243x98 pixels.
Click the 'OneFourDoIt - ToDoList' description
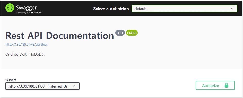click(x=25, y=55)
